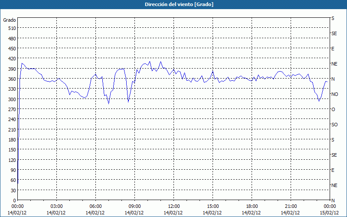Viewport: 347px width, 217px height.
Task: Select the 18:00 time label
Action: click(x=252, y=207)
